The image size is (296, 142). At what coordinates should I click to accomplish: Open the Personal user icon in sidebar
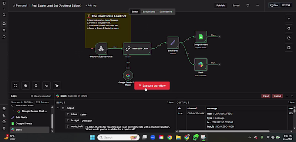coord(4,30)
